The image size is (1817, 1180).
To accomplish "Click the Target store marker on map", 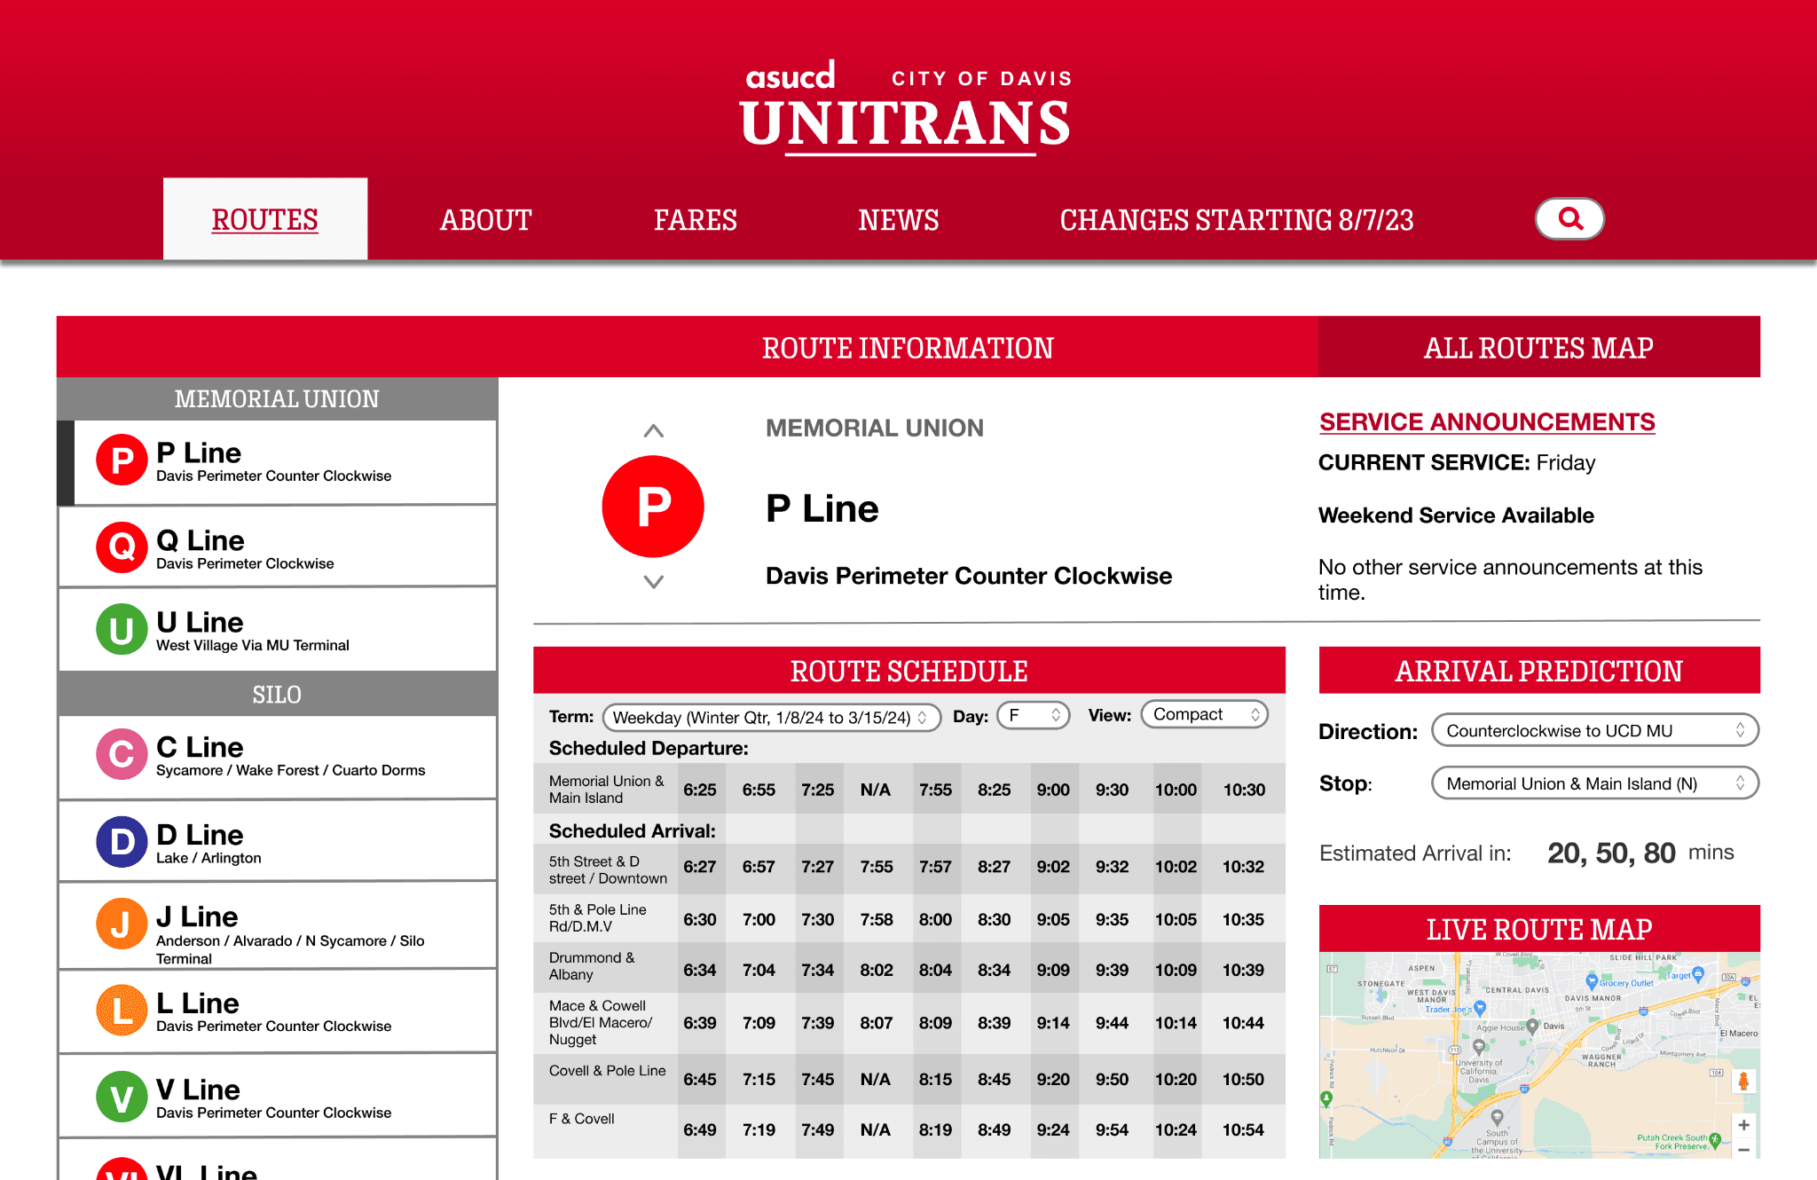I will click(1698, 973).
